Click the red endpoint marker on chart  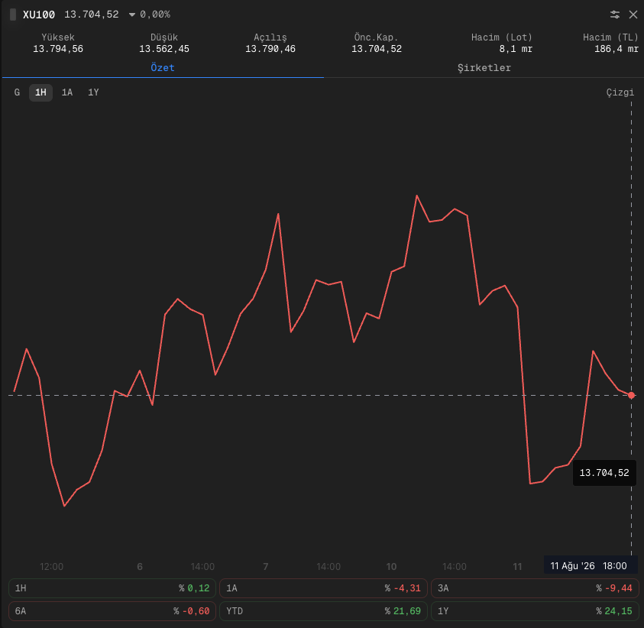(631, 395)
